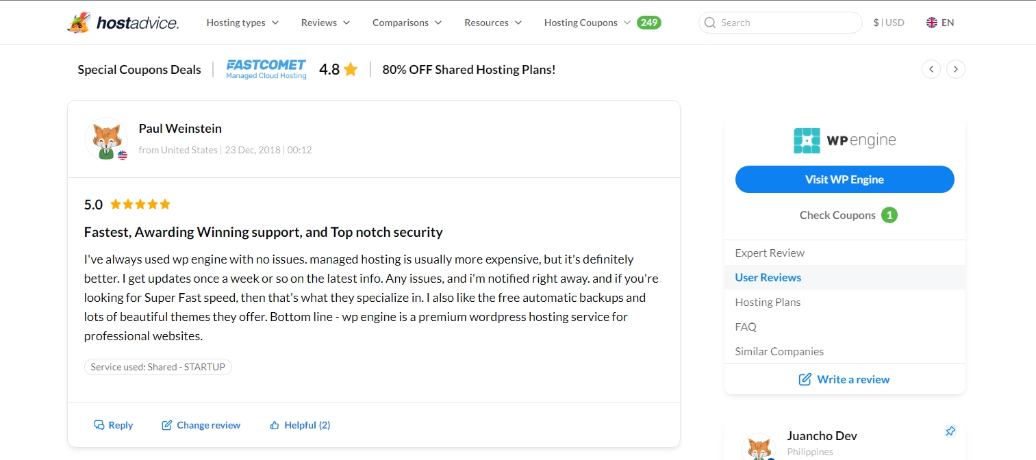
Task: Click the 4.8 FastComet rating number
Action: pos(329,69)
